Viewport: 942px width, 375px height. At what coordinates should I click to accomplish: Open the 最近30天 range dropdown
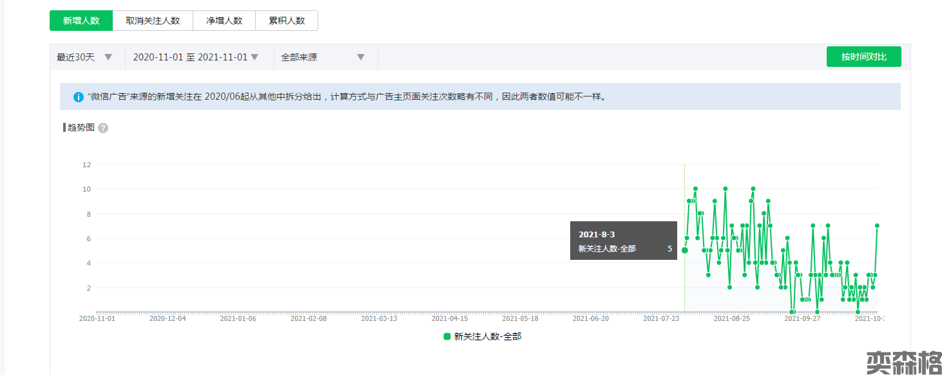84,57
